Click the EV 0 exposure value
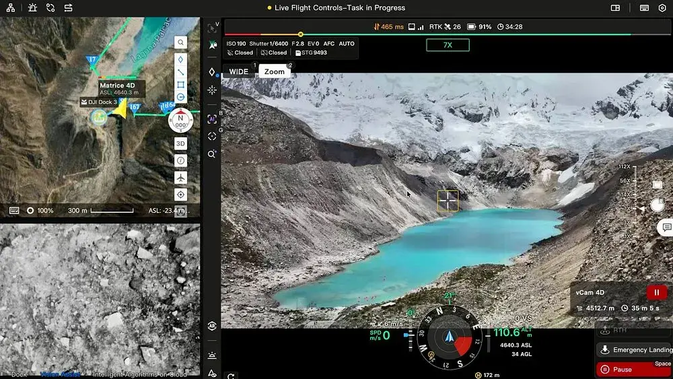This screenshot has width=673, height=379. tap(314, 44)
